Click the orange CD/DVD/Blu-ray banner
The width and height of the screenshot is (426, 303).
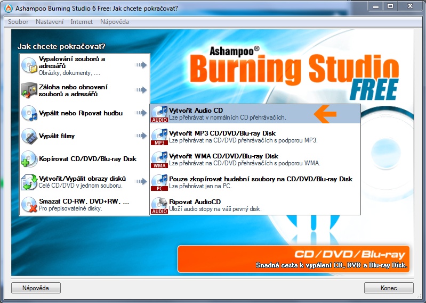point(294,258)
